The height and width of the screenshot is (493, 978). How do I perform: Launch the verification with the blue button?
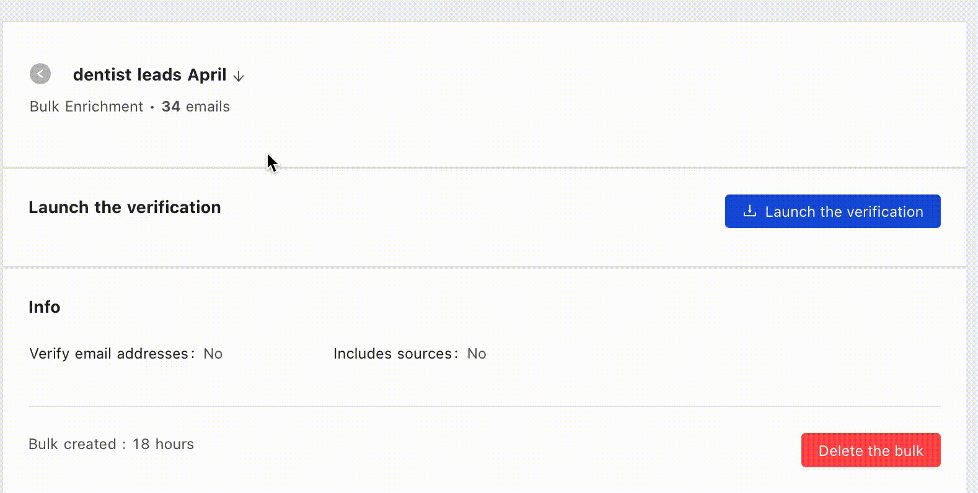point(832,211)
